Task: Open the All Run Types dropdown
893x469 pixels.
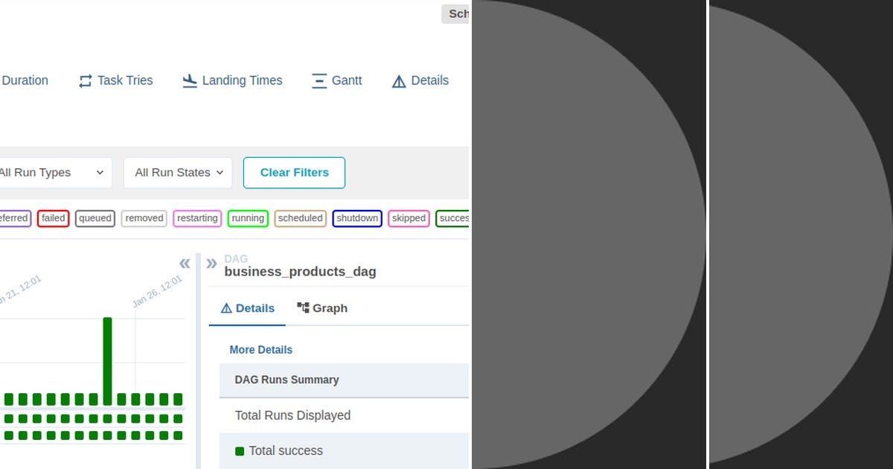Action: click(52, 173)
